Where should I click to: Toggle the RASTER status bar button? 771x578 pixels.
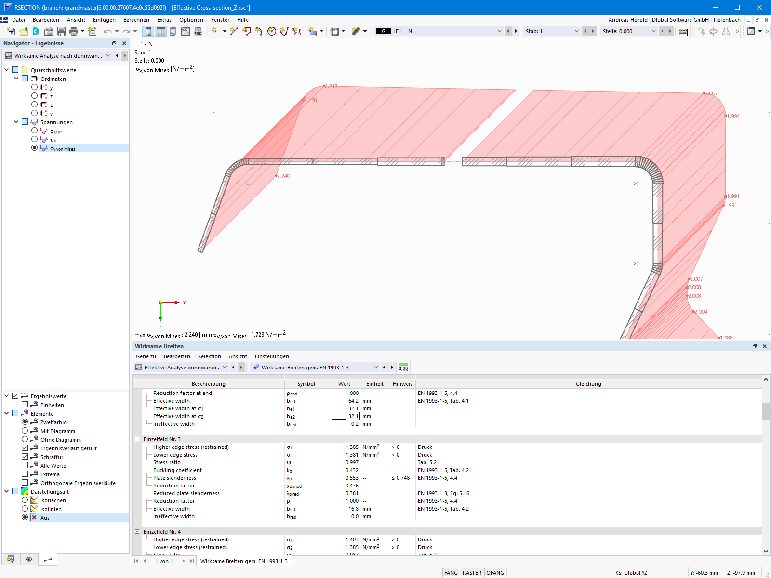coord(472,573)
